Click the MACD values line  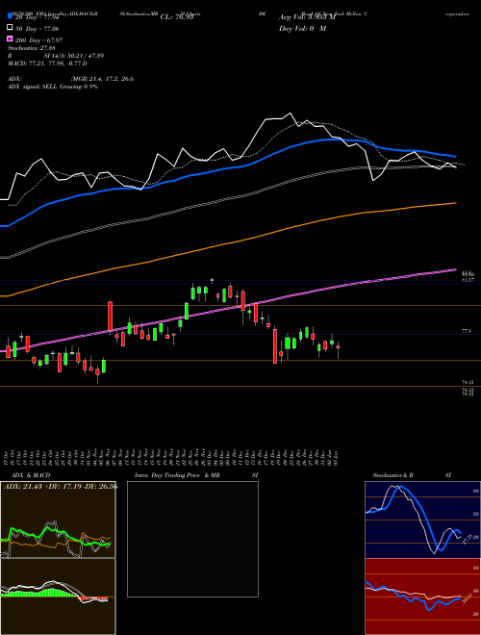(x=47, y=63)
